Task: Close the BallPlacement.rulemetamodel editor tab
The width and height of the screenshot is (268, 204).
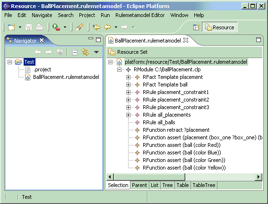Action: (186, 41)
